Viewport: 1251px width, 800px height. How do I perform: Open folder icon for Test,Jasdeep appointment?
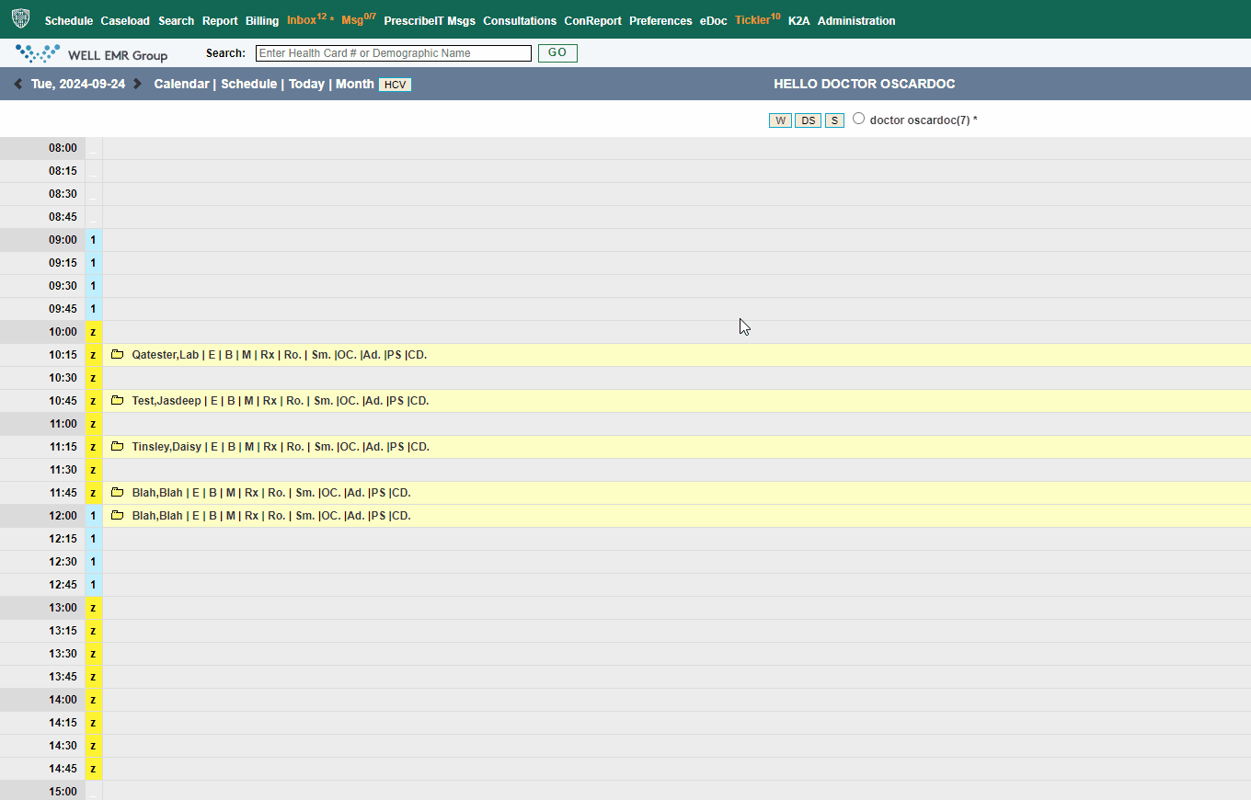[117, 401]
